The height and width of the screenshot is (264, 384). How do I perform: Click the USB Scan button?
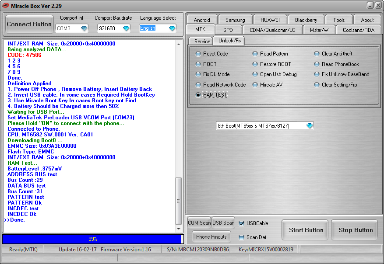pyautogui.click(x=223, y=222)
